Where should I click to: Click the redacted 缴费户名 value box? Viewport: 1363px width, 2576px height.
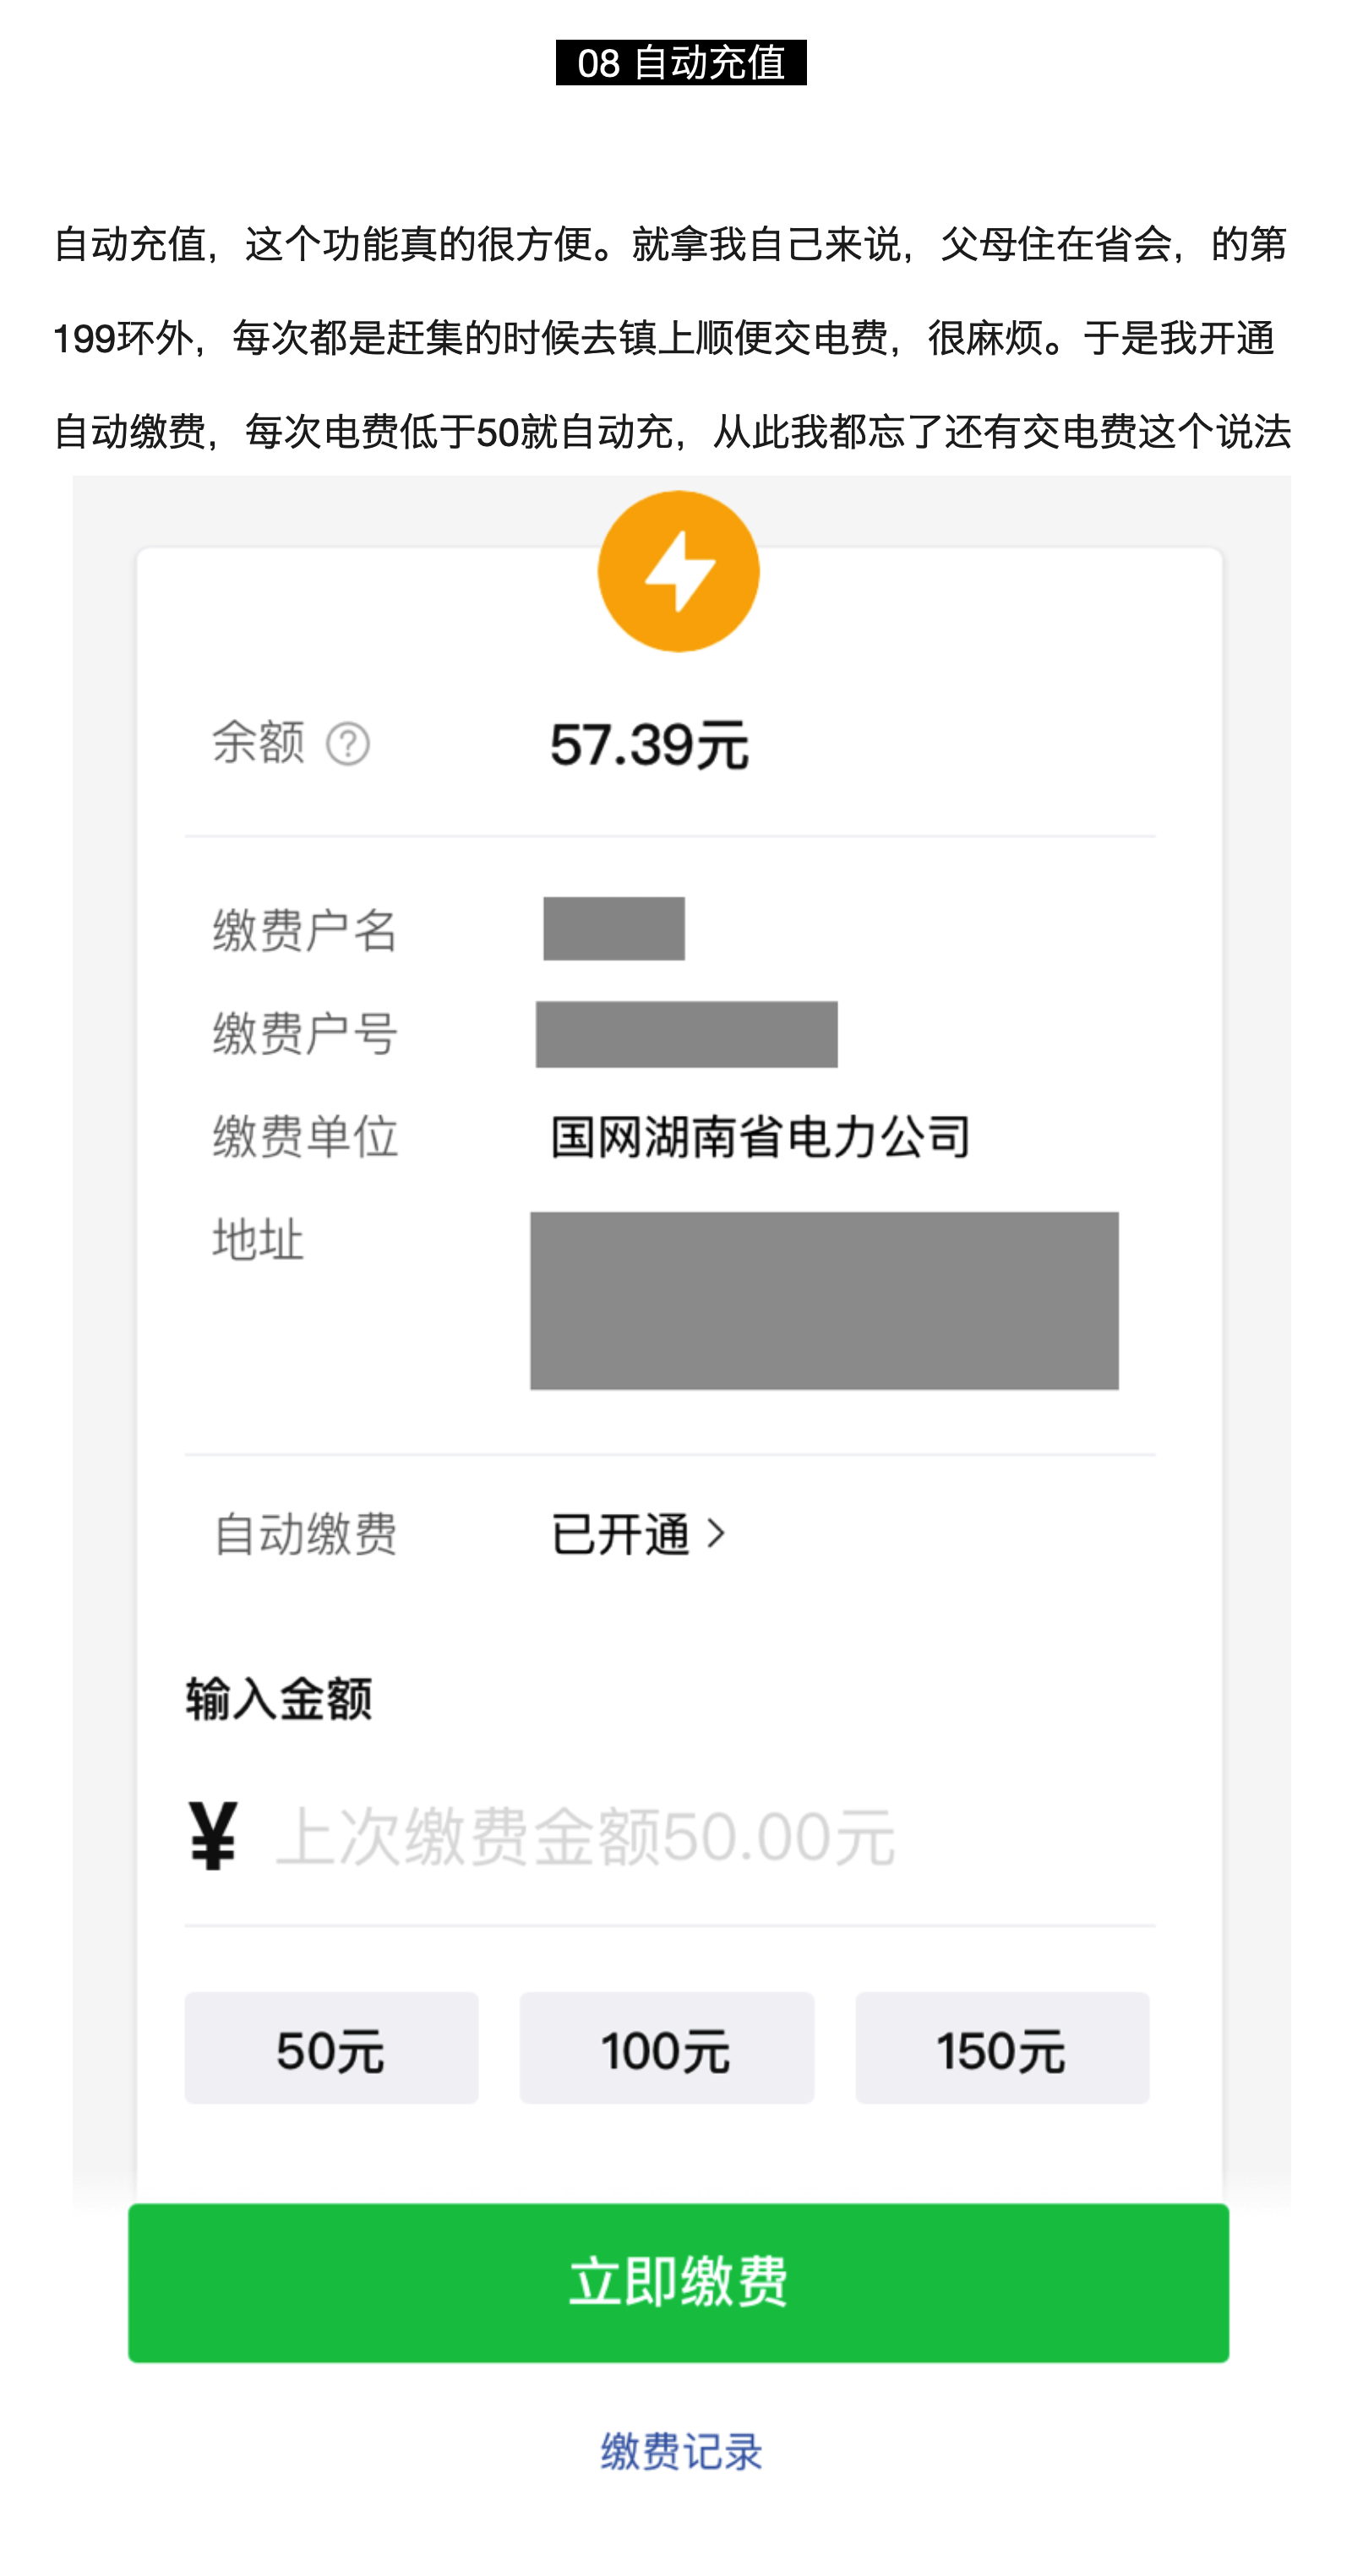[614, 929]
